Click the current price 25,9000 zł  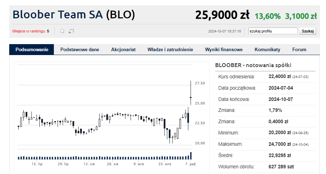(x=222, y=15)
